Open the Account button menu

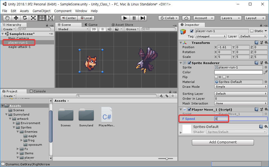(204, 18)
